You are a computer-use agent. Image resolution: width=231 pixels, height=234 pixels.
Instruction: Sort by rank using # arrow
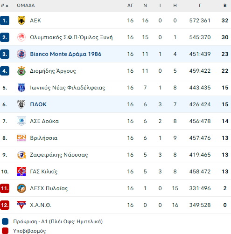click(5, 6)
